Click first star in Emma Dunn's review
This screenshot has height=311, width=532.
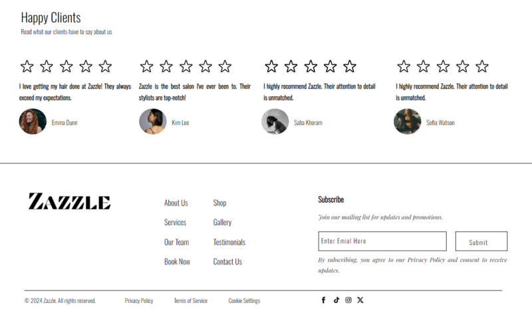pos(27,66)
